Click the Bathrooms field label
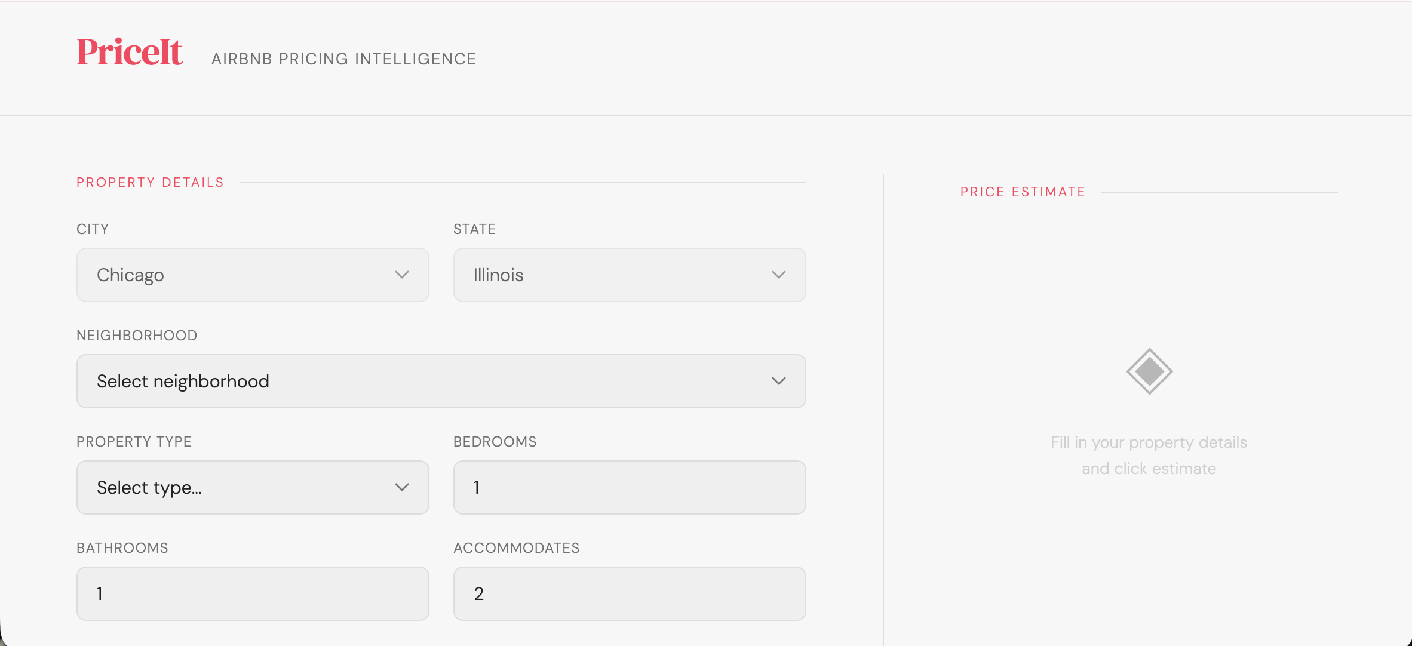The width and height of the screenshot is (1412, 646). coord(122,548)
